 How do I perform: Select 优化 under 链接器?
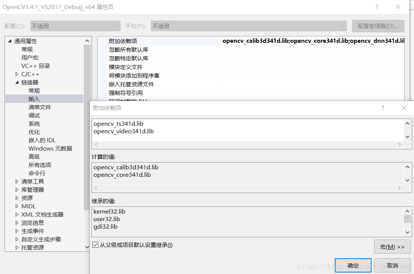[34, 132]
